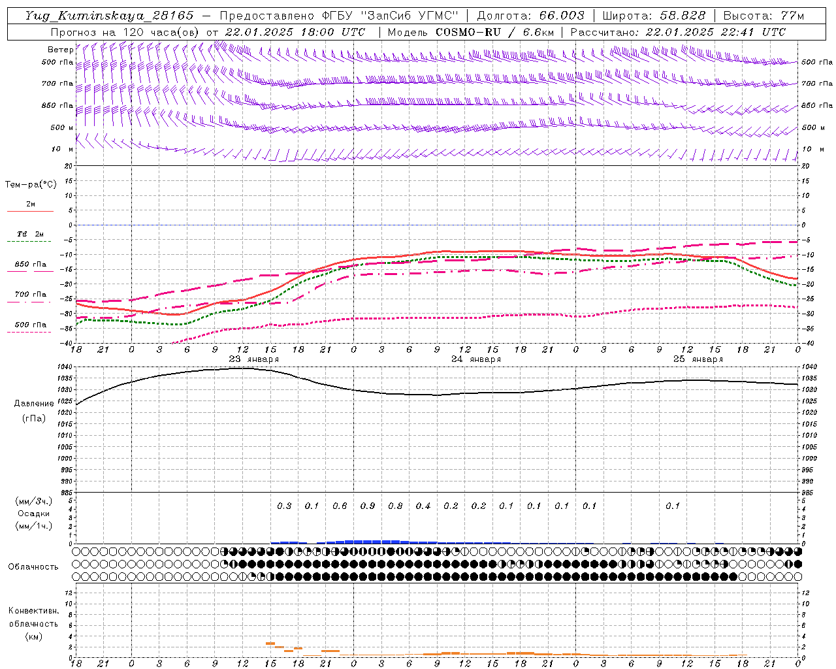Click the 700 гПа temperature legend entry

[x=30, y=295]
